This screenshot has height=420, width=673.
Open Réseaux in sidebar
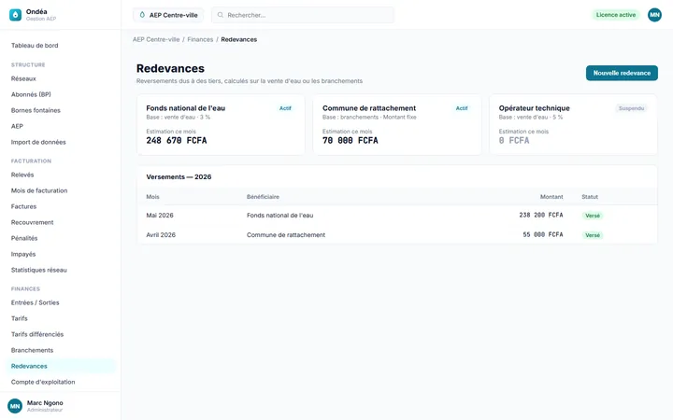[23, 78]
